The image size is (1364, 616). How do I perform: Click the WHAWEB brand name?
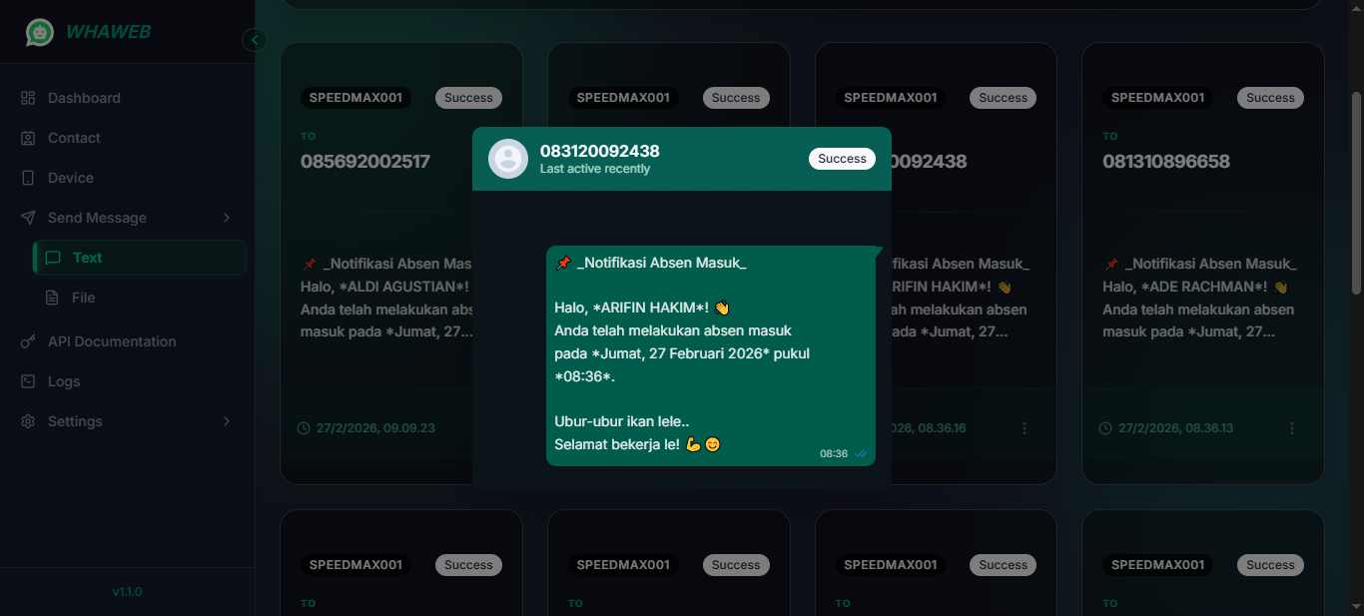[x=109, y=32]
